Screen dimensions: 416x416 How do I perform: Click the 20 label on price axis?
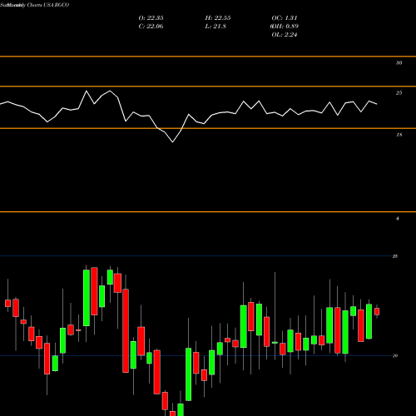tap(395, 355)
